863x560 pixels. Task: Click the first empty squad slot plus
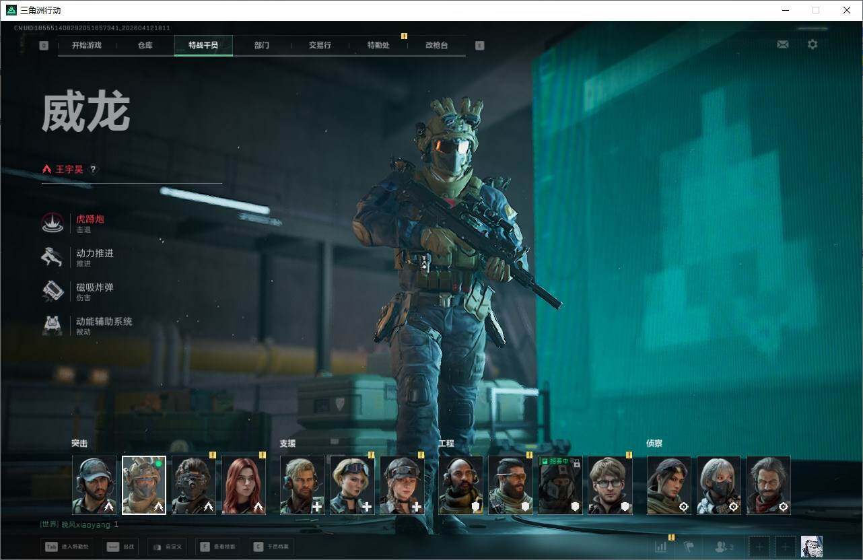759,547
